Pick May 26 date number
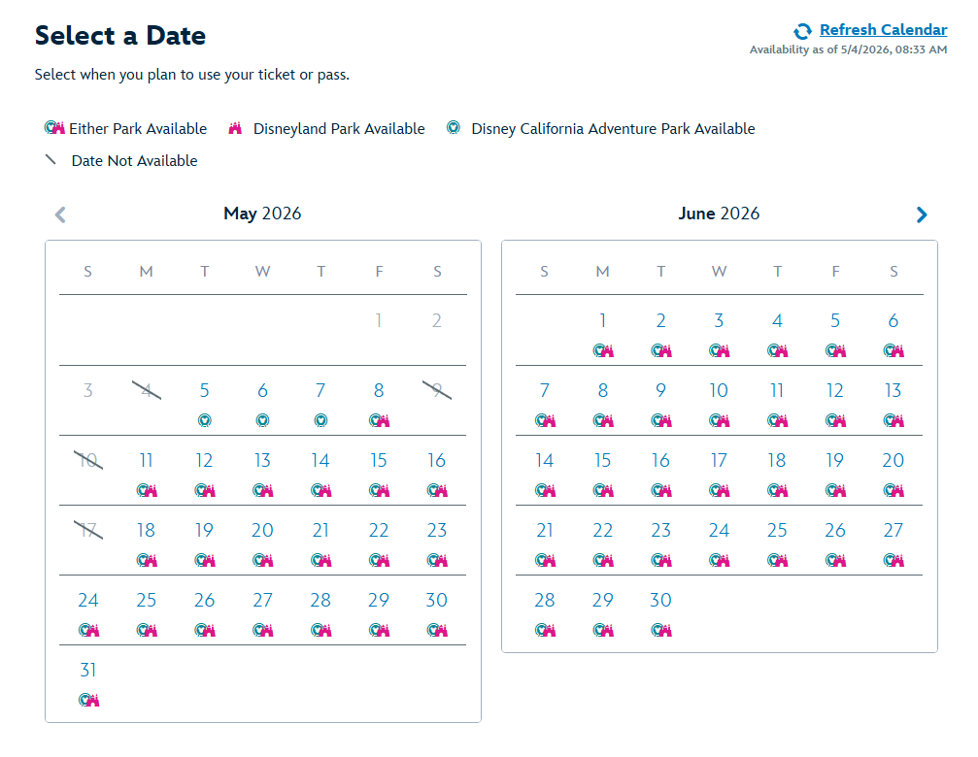Image resolution: width=978 pixels, height=757 pixels. click(x=205, y=600)
